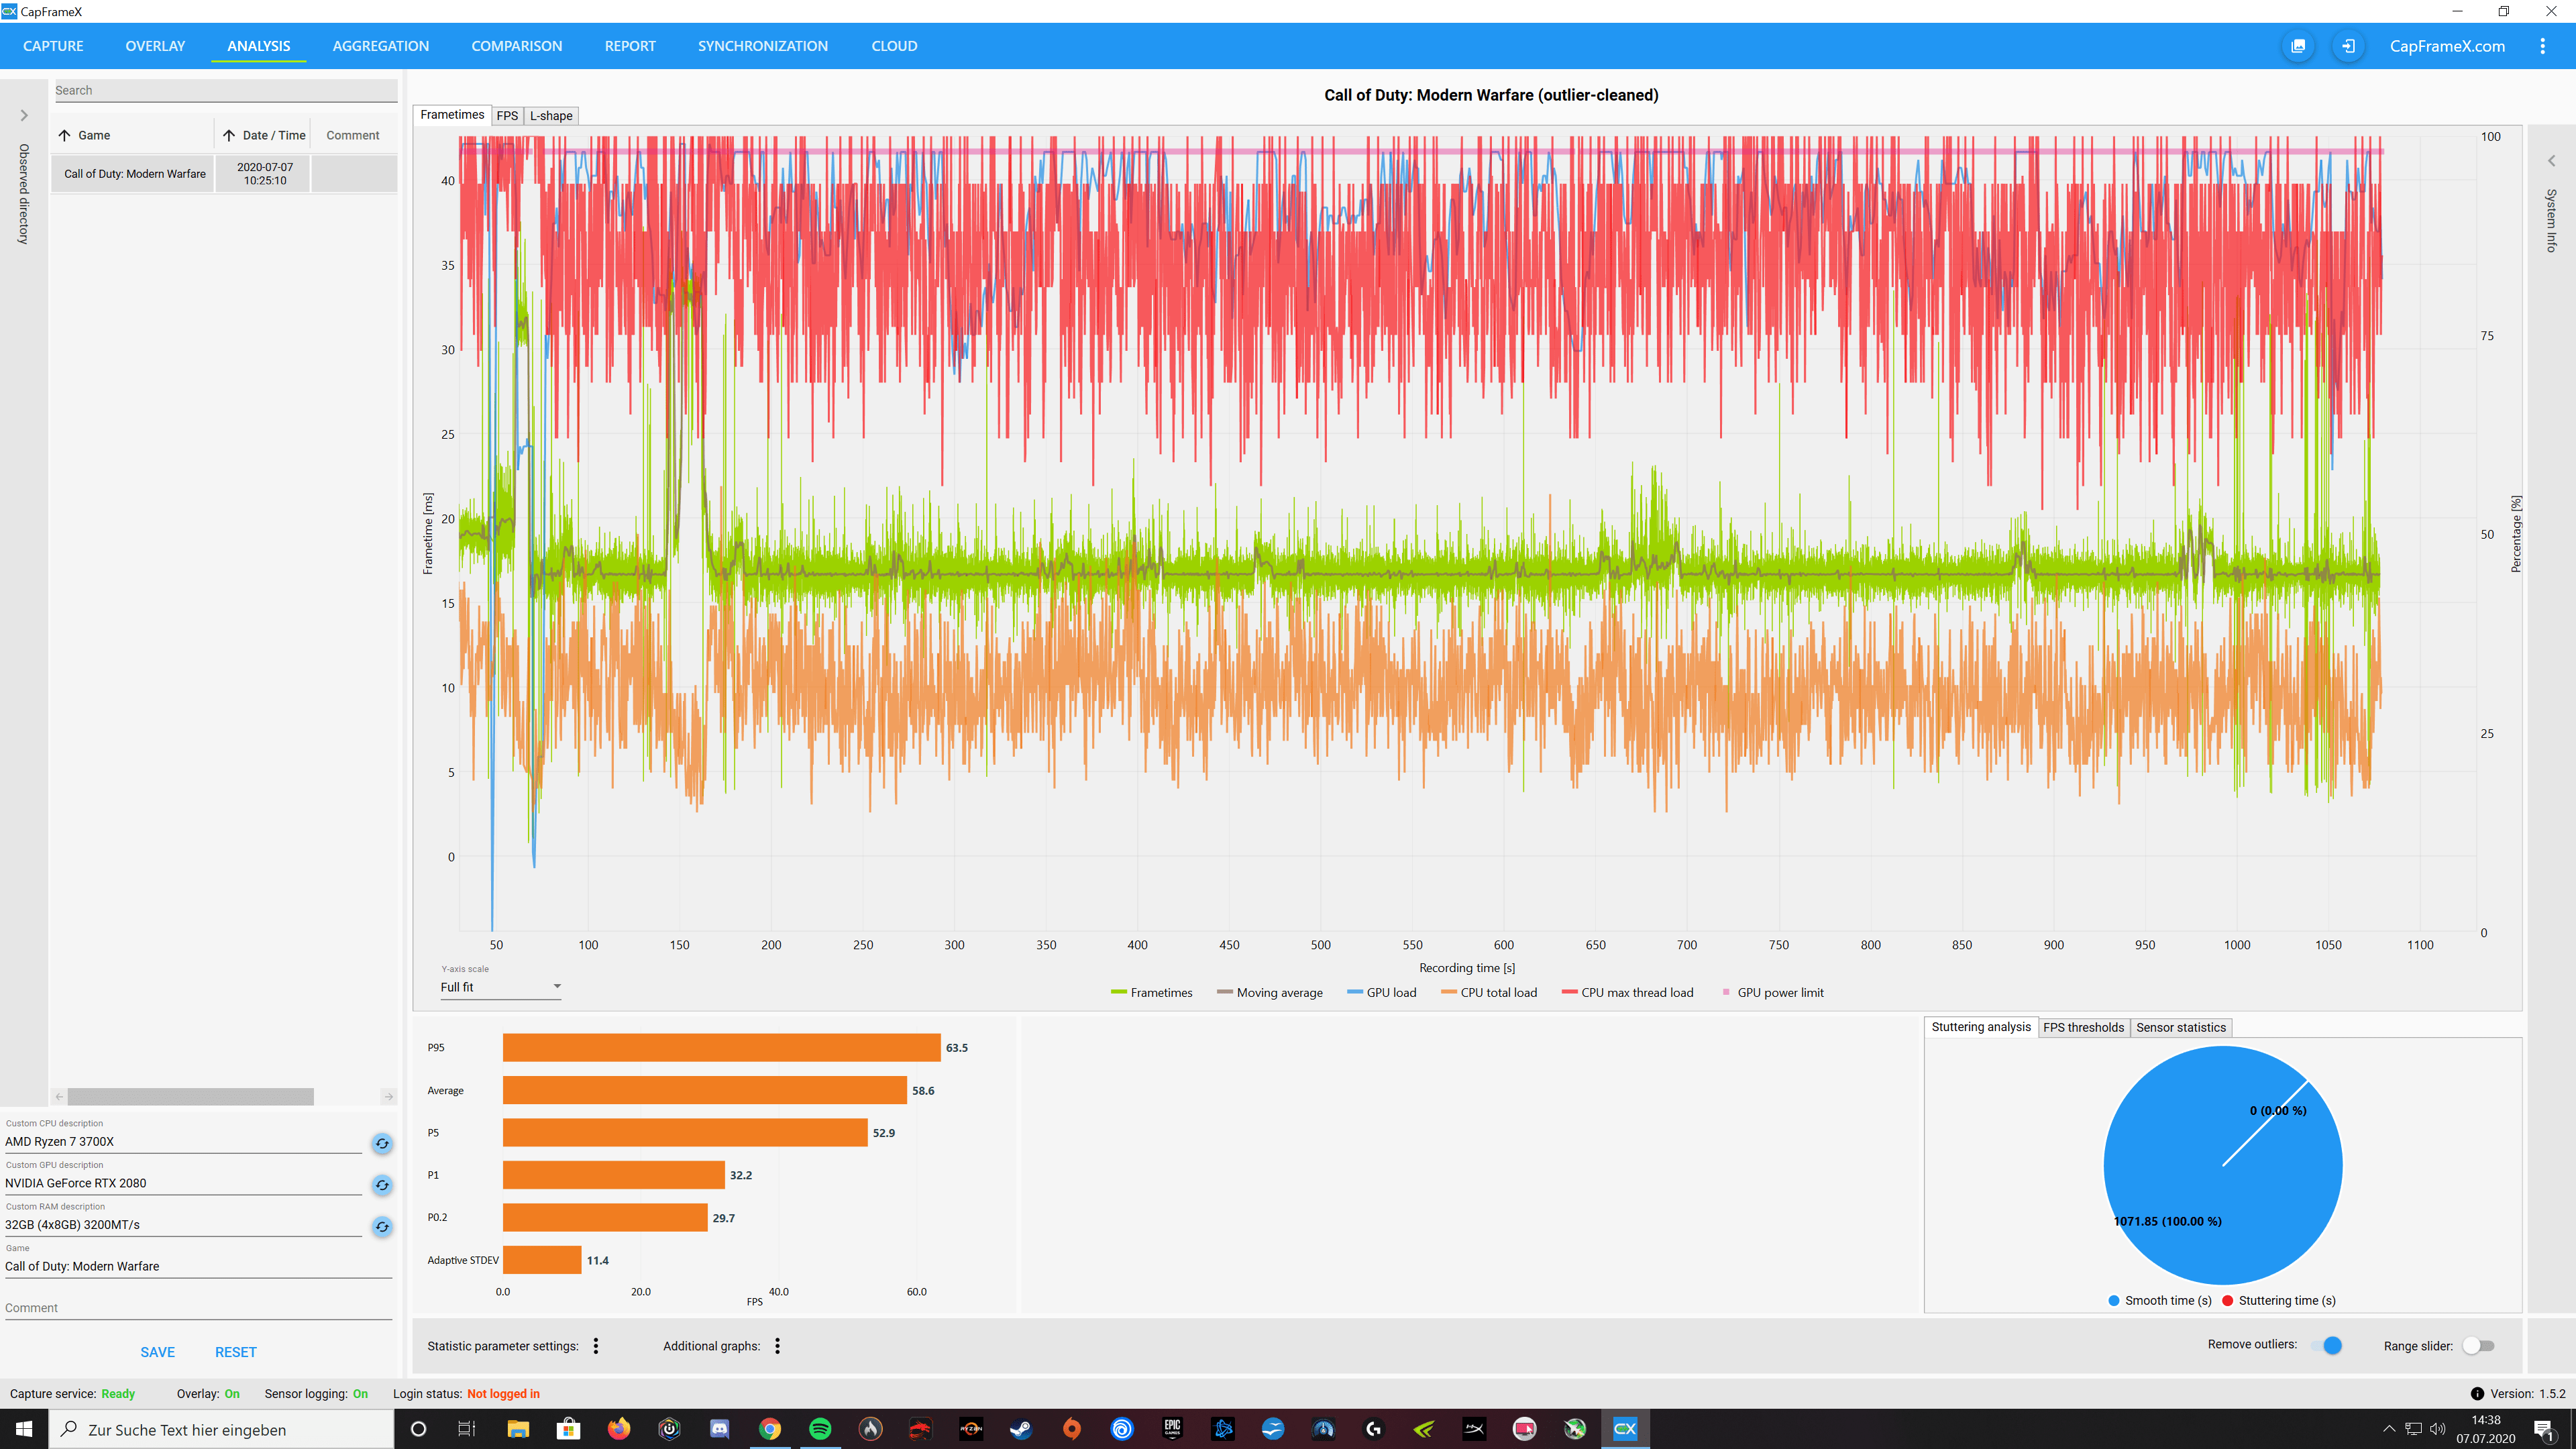Screen dimensions: 2576x1449
Task: Click the screenshot icon in top bar
Action: (x=2298, y=46)
